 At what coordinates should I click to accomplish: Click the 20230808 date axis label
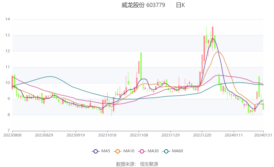pyautogui.click(x=12, y=135)
